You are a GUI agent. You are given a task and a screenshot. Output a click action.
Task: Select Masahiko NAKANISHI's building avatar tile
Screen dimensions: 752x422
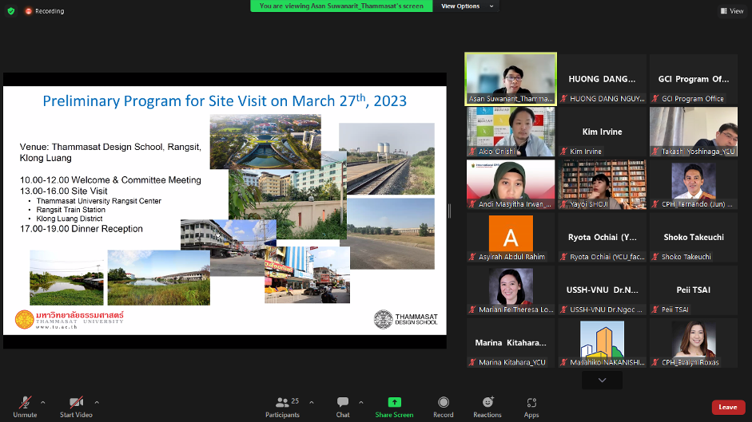point(603,343)
